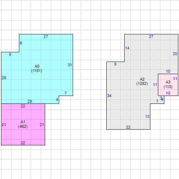
Task: Click dimension 22 on A1's bottom edge
Action: [x=23, y=143]
